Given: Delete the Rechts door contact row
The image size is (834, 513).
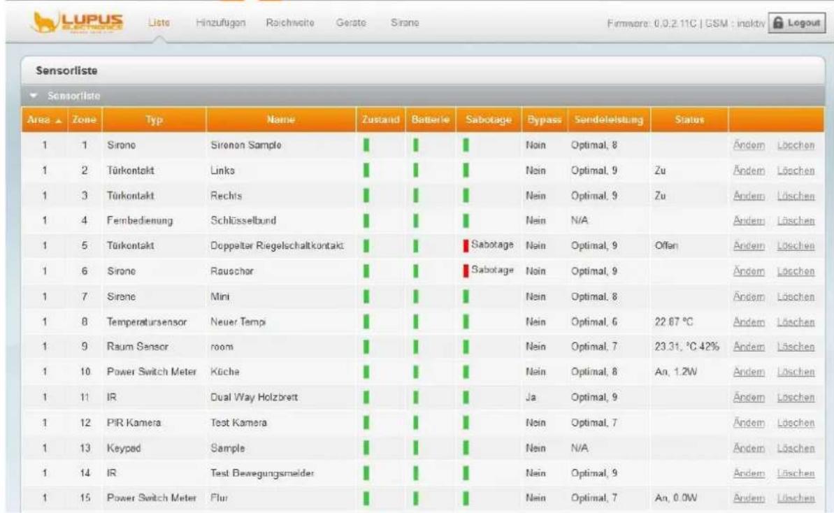Looking at the screenshot, I should (796, 196).
